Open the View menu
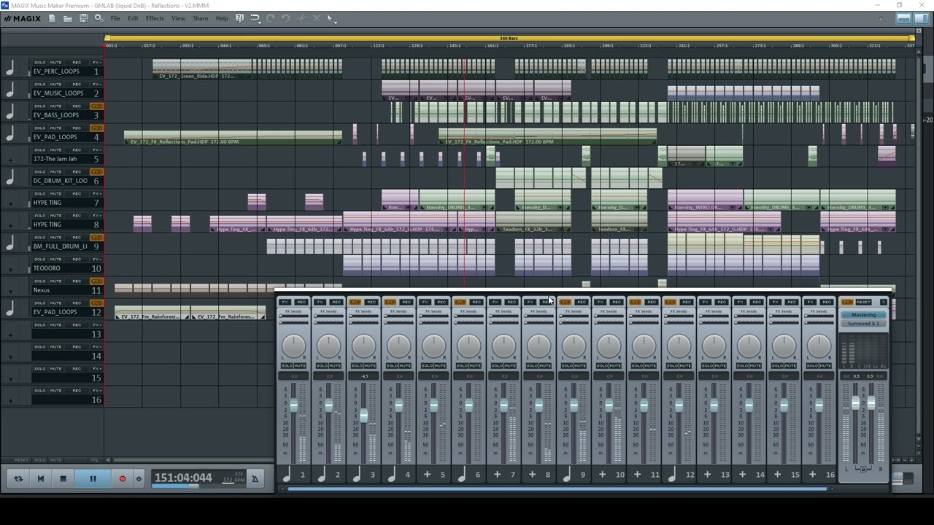934x525 pixels. point(178,18)
